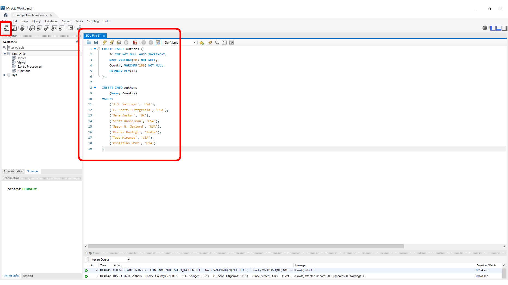
Task: Save the script with the floppy icon
Action: [96, 42]
